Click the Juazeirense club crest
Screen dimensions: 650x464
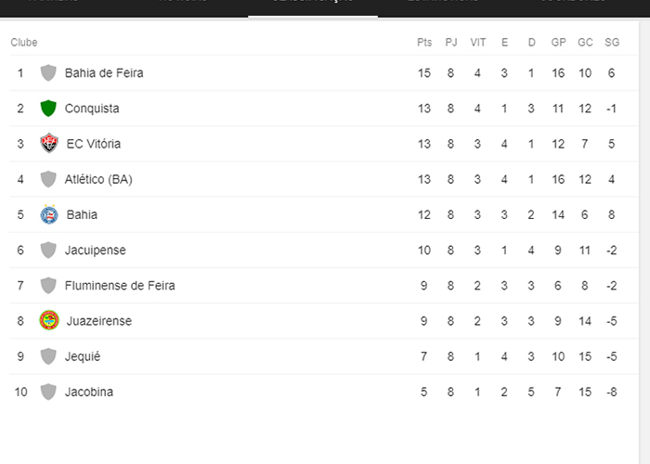pyautogui.click(x=49, y=321)
